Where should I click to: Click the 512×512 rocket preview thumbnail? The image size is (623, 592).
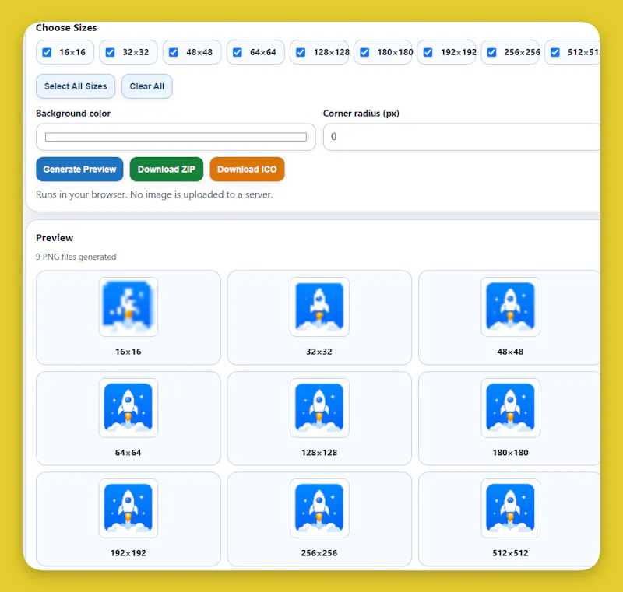point(511,508)
